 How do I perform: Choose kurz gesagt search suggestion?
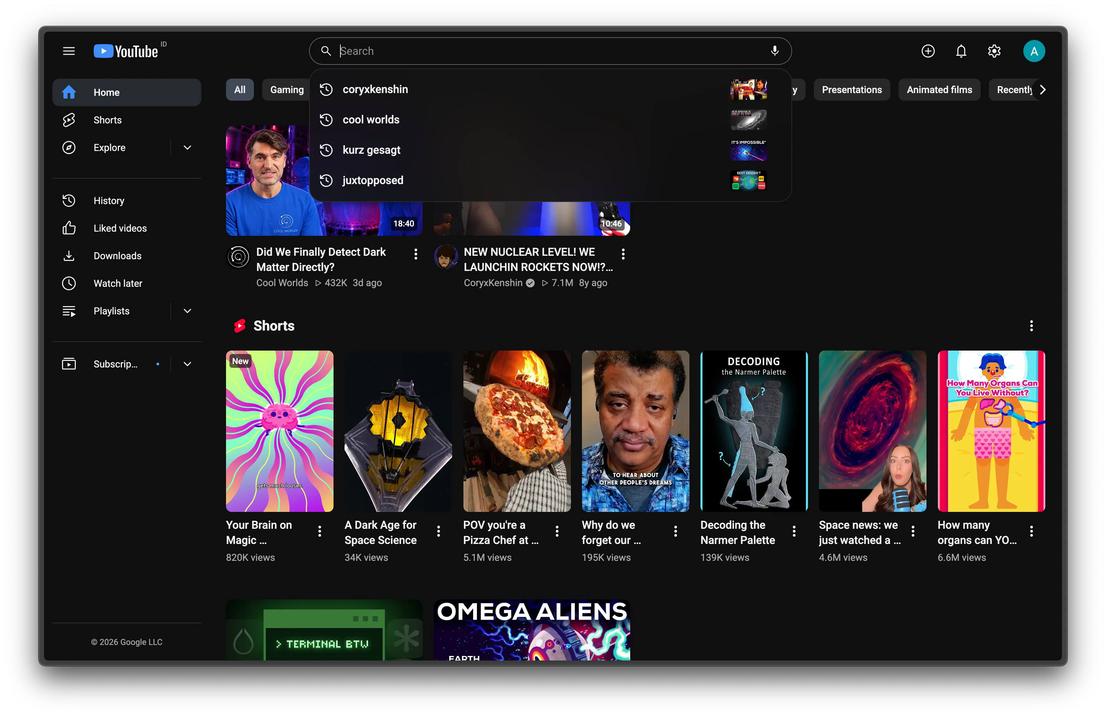point(550,150)
